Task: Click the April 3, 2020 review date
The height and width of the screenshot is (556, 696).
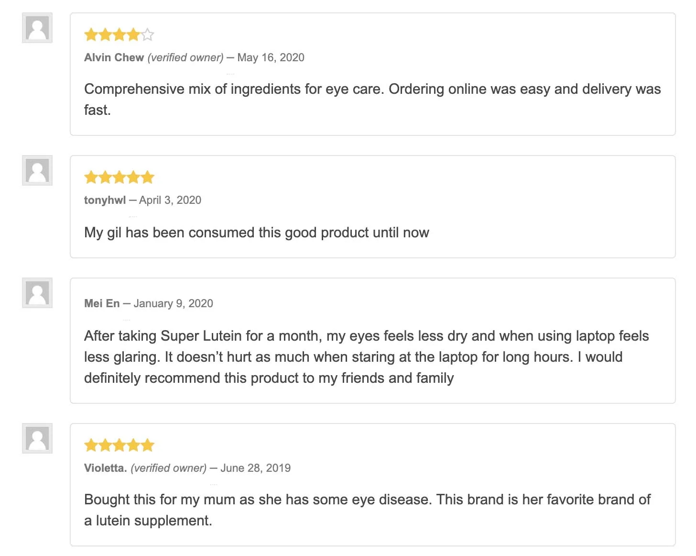Action: (170, 200)
